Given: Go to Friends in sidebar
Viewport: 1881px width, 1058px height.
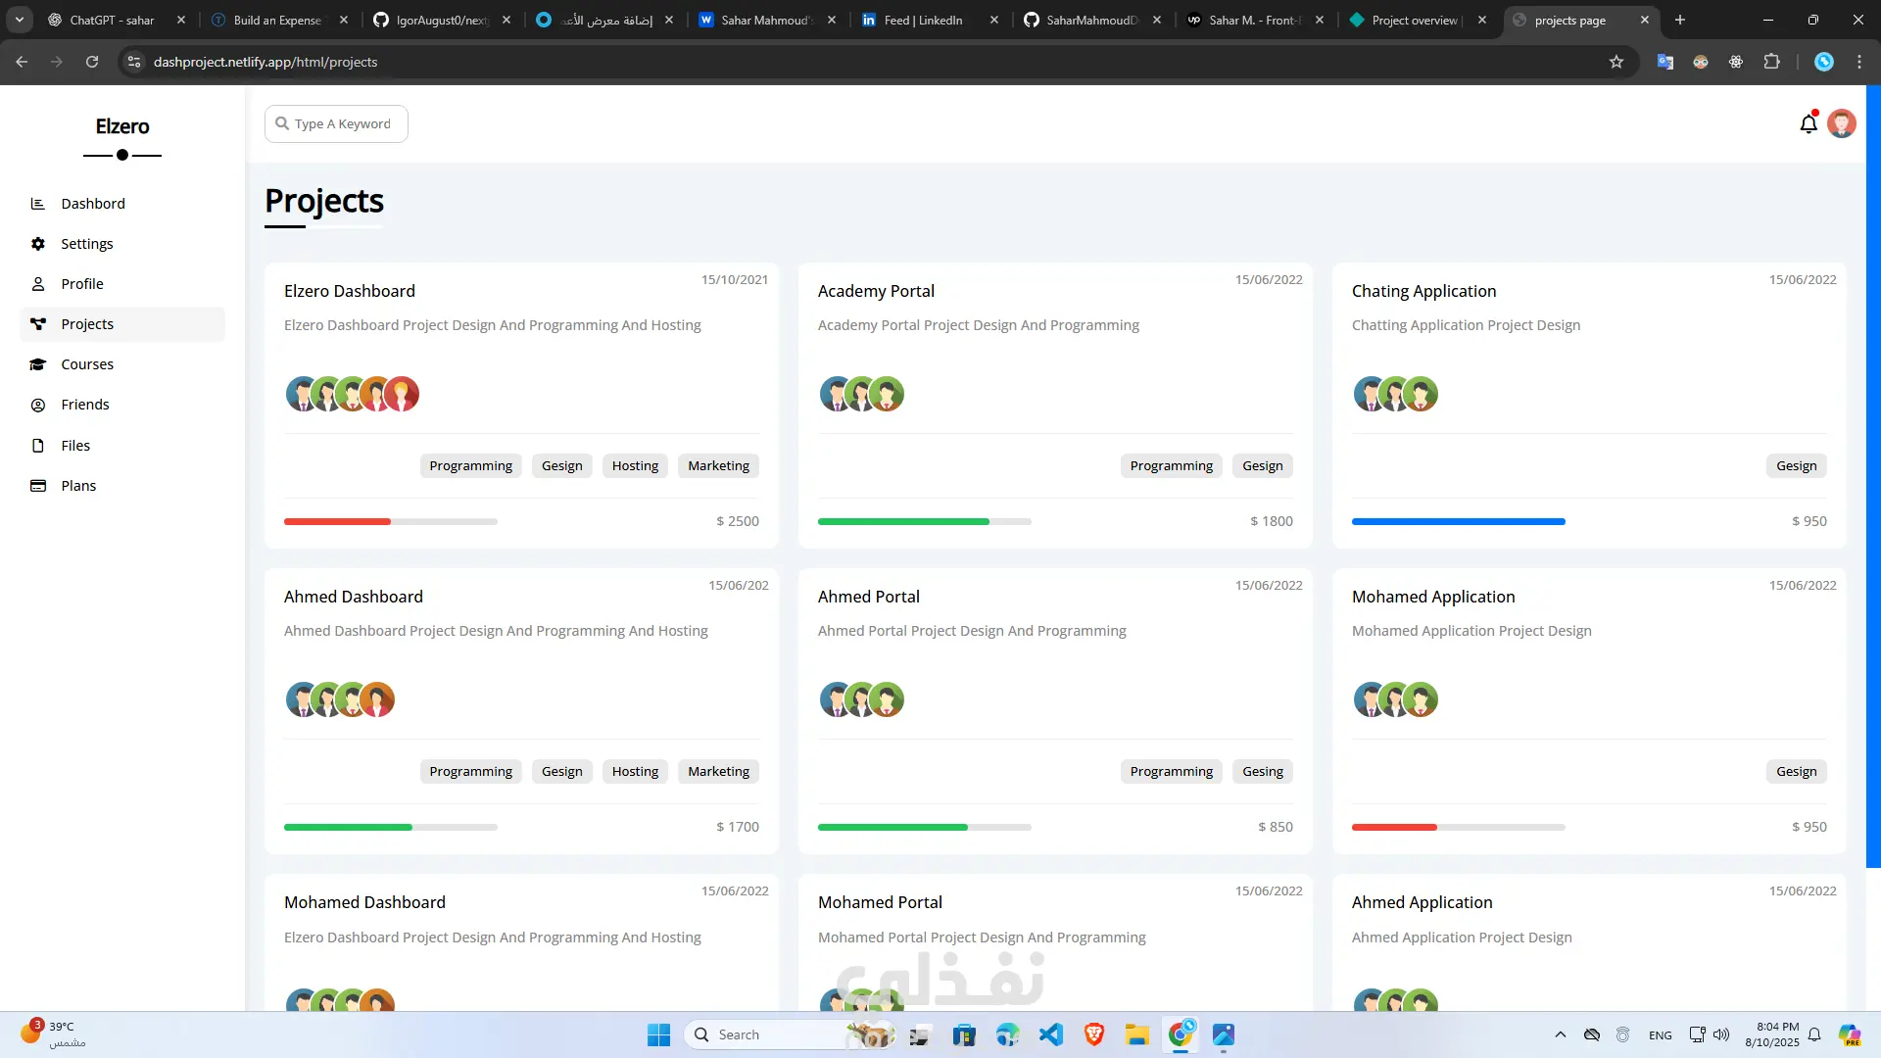Looking at the screenshot, I should coord(85,405).
